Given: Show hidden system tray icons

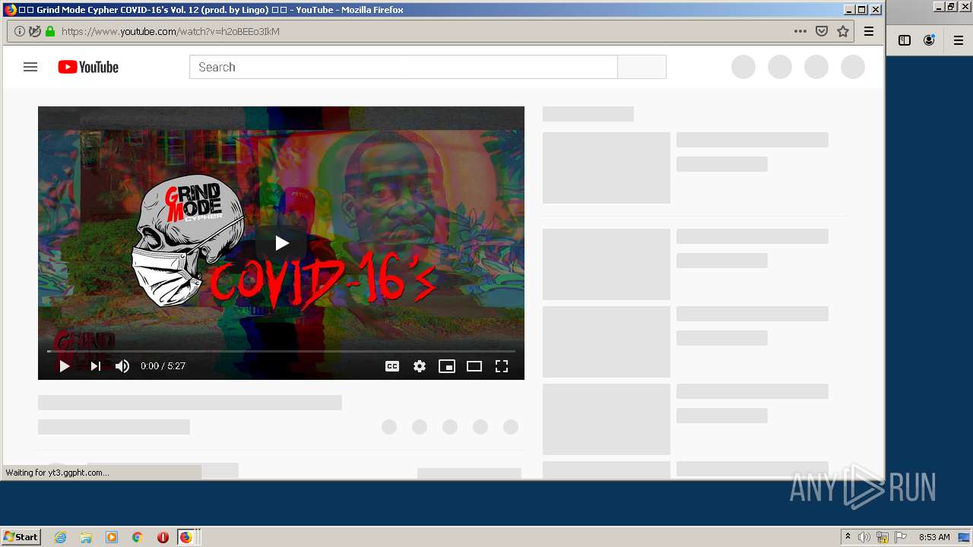Looking at the screenshot, I should (848, 537).
